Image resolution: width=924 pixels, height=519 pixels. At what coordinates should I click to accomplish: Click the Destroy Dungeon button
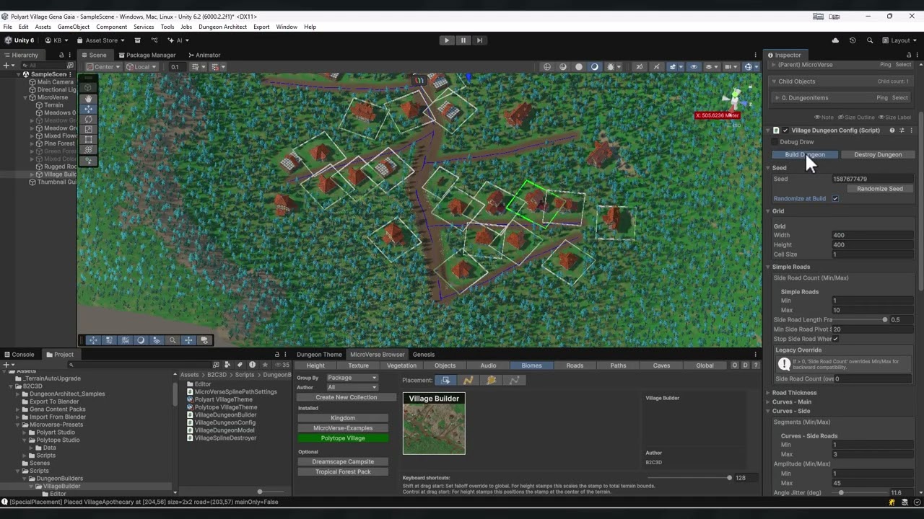[878, 154]
